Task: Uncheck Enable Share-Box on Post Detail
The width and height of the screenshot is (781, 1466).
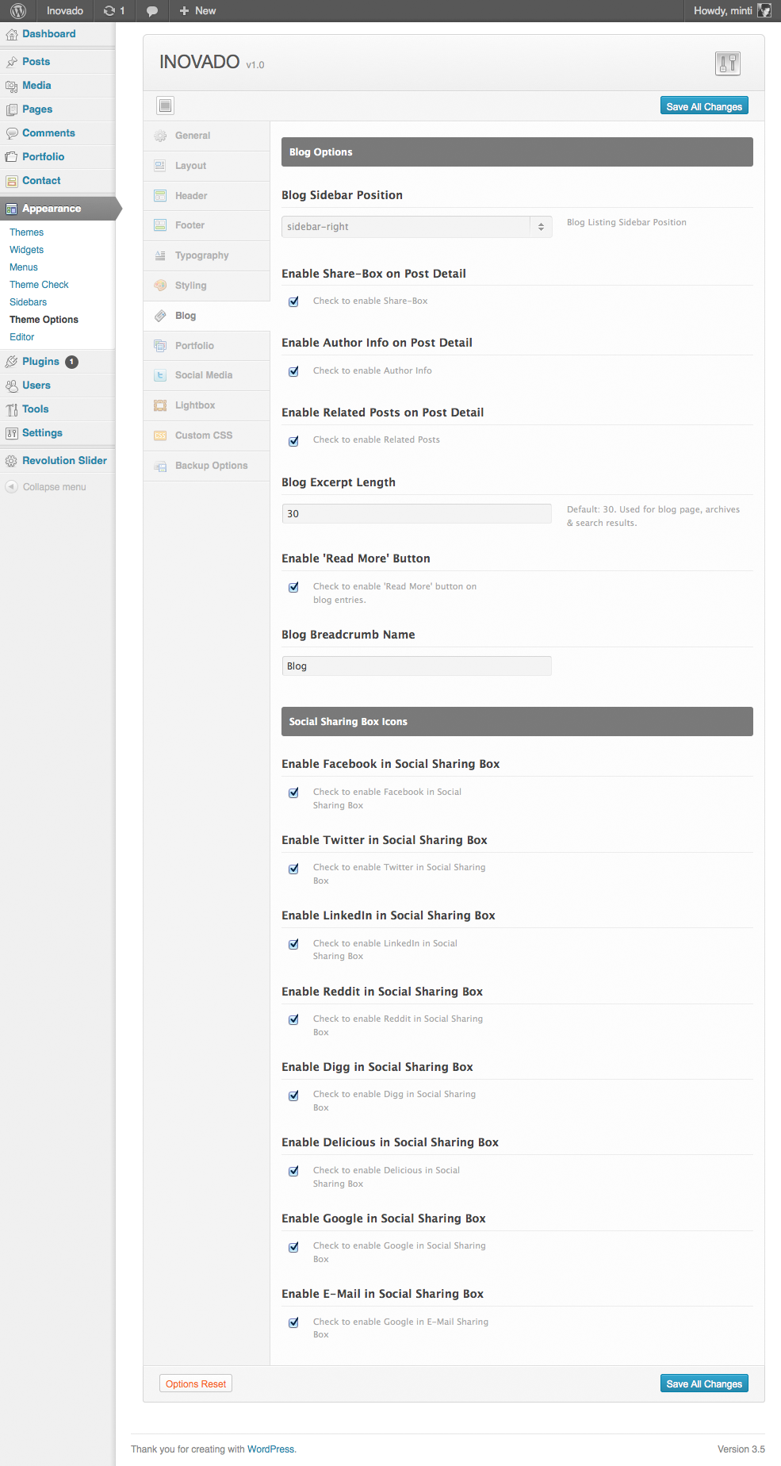Action: (x=293, y=301)
